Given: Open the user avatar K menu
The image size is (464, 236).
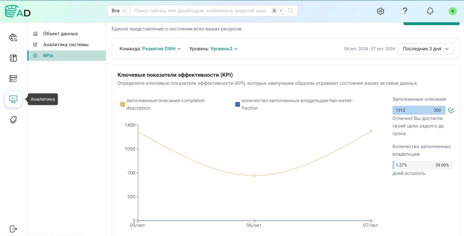Looking at the screenshot, I should pos(453,11).
